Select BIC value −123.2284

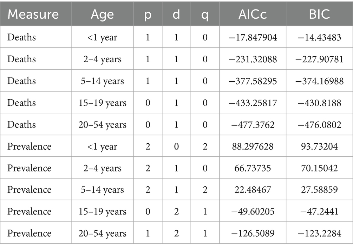[319, 233]
